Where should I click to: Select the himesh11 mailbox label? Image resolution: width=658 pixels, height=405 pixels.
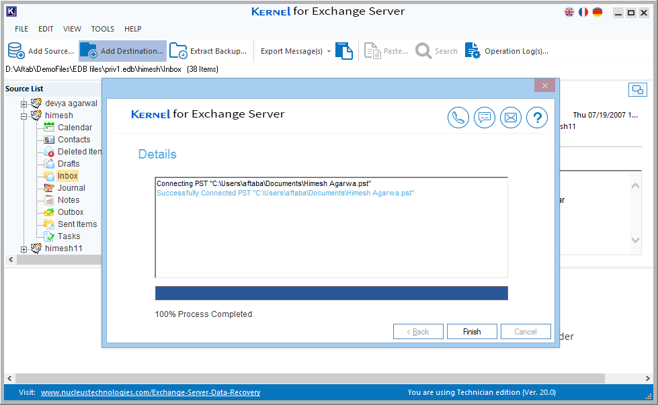point(64,249)
